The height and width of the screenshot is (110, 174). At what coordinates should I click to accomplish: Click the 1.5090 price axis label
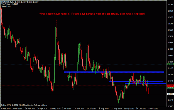pyautogui.click(x=171, y=36)
